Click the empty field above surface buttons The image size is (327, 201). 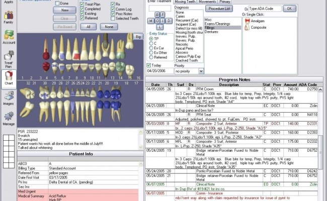tap(160, 9)
